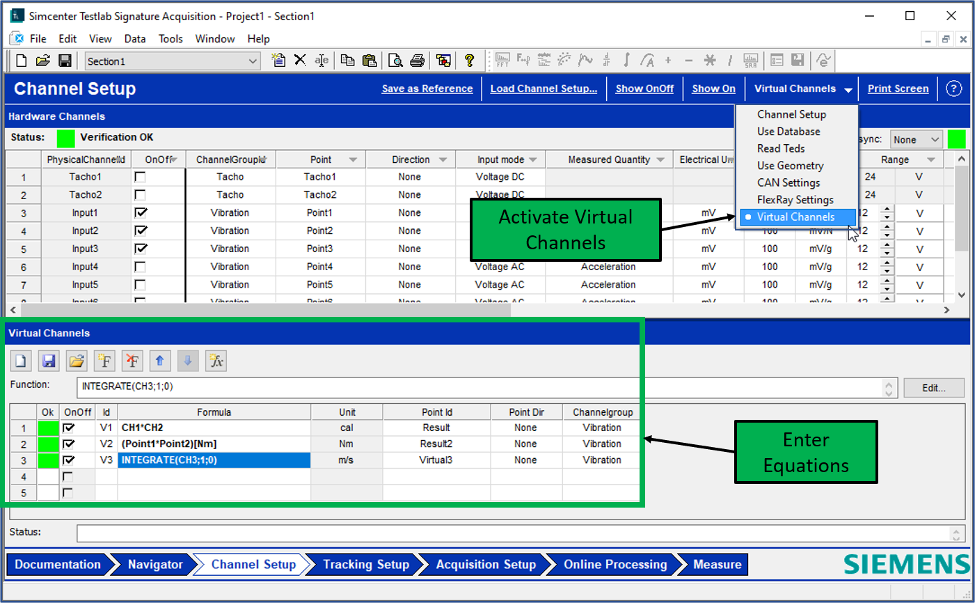The width and height of the screenshot is (975, 603).
Task: Enable OnOff checkbox for Input4
Action: (x=140, y=267)
